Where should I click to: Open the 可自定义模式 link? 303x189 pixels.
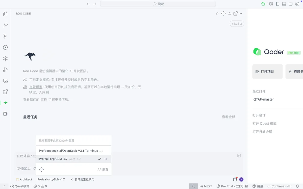tap(39, 80)
